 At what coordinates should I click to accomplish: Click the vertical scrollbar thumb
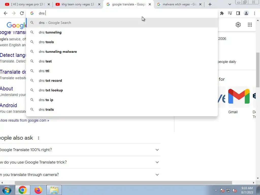pos(258,70)
